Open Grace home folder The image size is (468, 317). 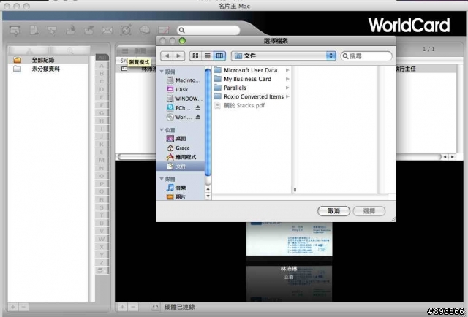pos(178,148)
